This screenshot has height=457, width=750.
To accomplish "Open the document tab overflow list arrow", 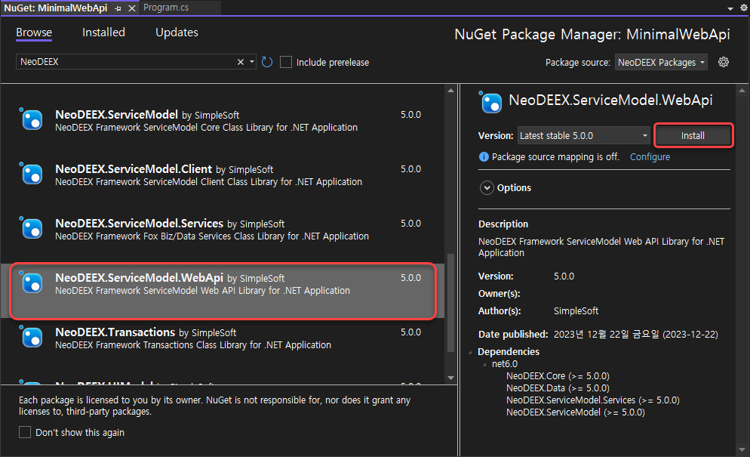I will click(730, 8).
